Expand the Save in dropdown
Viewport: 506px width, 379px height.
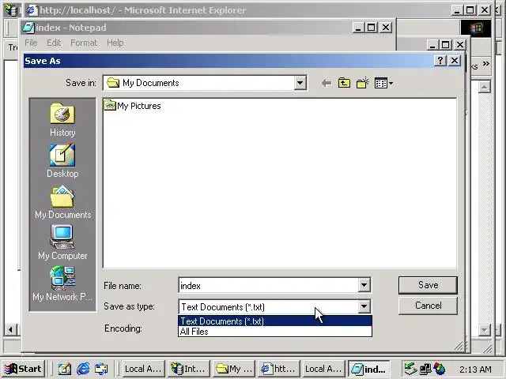tap(300, 83)
